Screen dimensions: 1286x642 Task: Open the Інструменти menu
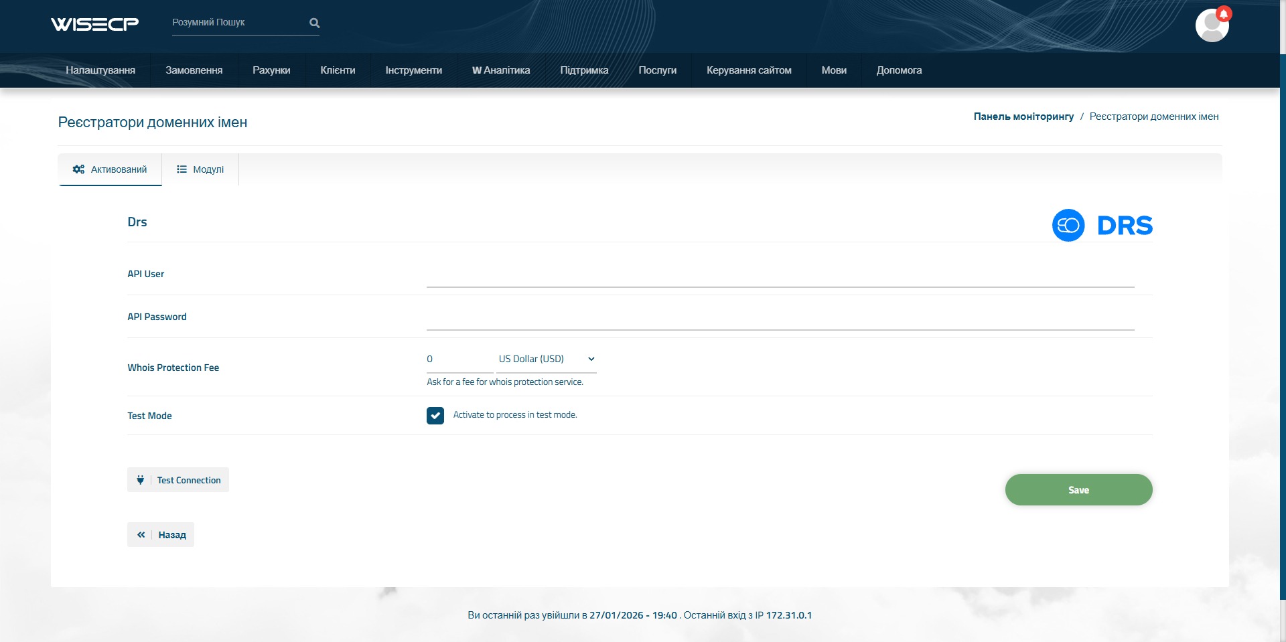413,70
